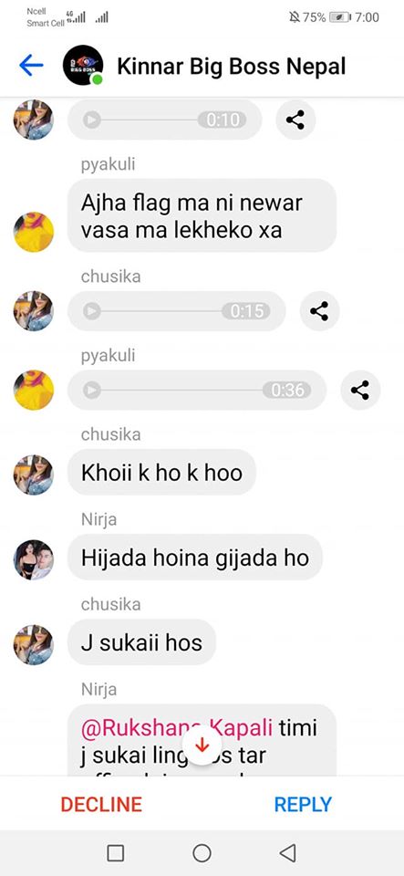Screen dimensions: 404x876
Task: Select the 'Khoii k ho k hoo' message
Action: 161,473
